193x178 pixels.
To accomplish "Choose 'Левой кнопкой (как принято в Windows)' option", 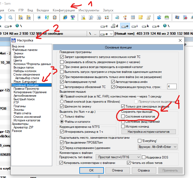I will coord(62,101).
